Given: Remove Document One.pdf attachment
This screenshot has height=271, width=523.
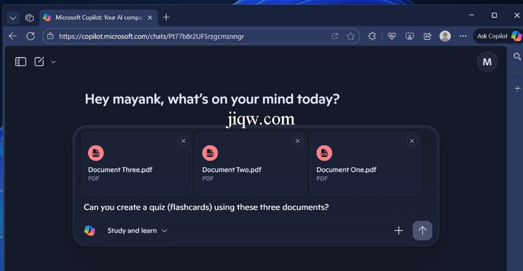Looking at the screenshot, I should point(412,141).
